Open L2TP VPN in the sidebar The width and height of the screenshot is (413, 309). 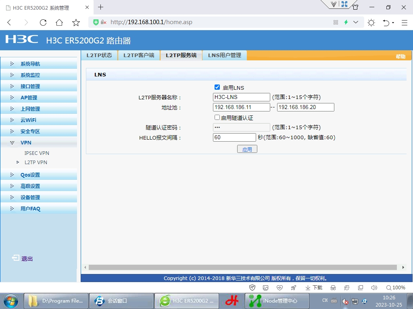click(36, 163)
